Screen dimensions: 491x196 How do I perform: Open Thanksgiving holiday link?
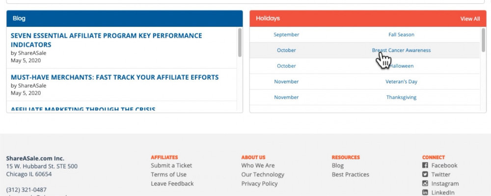point(401,97)
